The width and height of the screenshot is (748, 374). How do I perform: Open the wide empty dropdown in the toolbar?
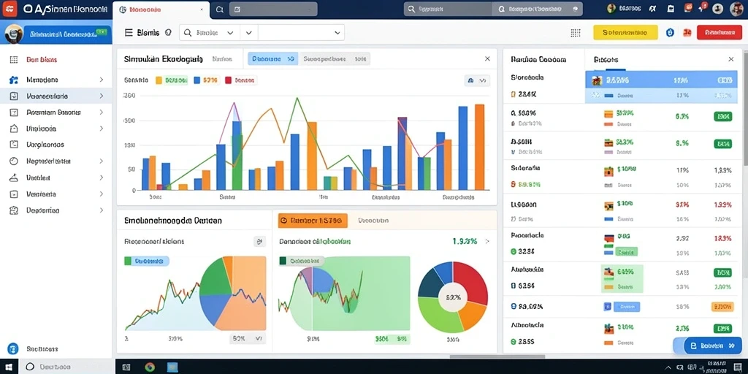click(x=301, y=32)
